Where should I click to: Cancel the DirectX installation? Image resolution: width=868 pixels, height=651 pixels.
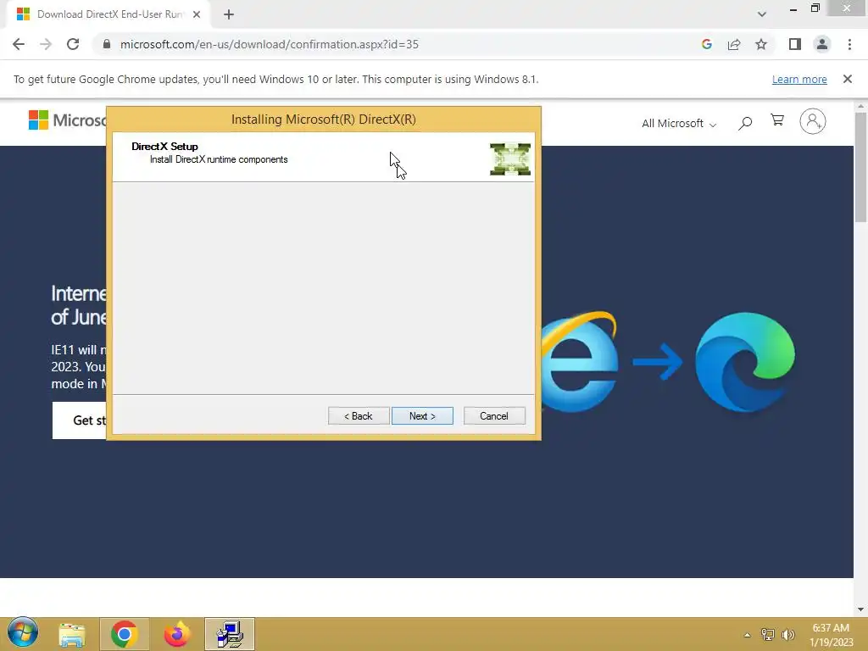494,415
